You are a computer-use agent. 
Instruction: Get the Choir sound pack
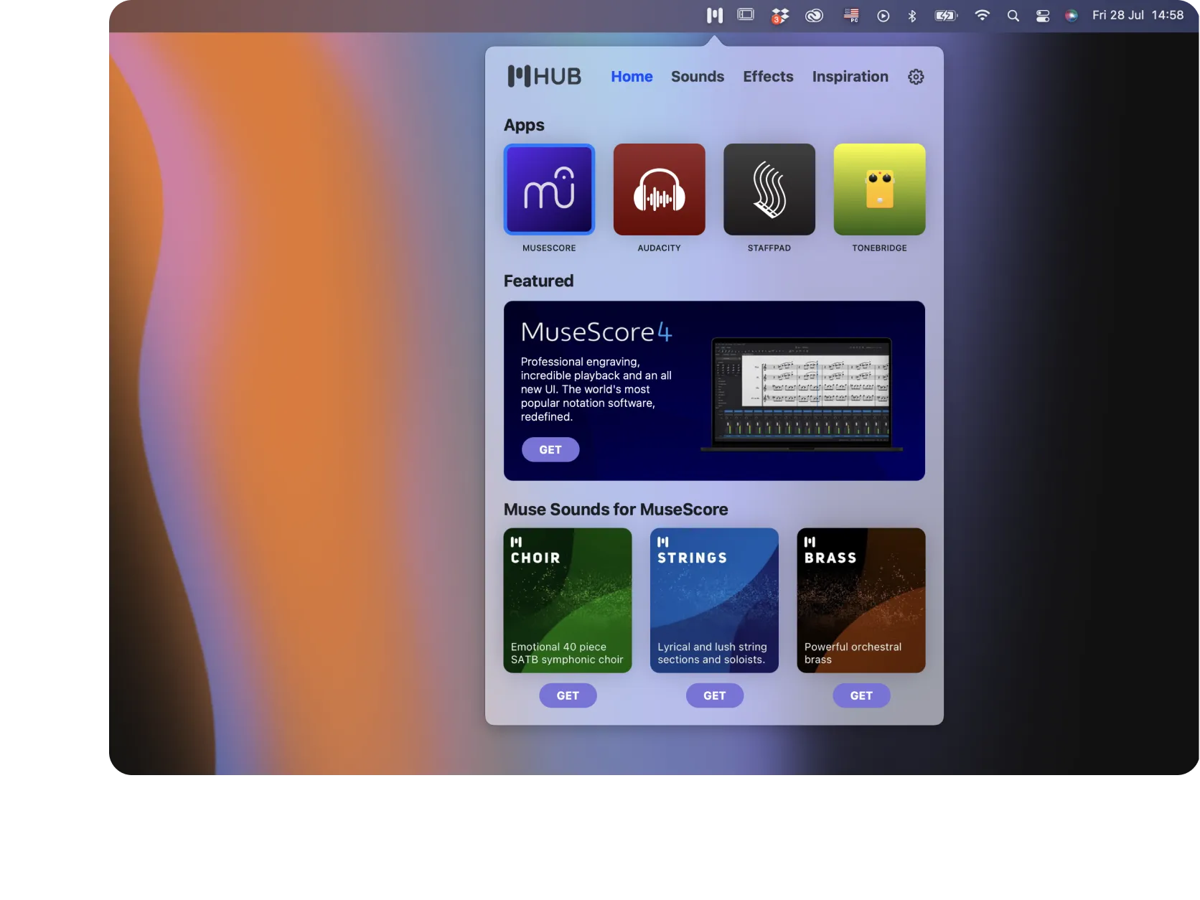coord(568,695)
